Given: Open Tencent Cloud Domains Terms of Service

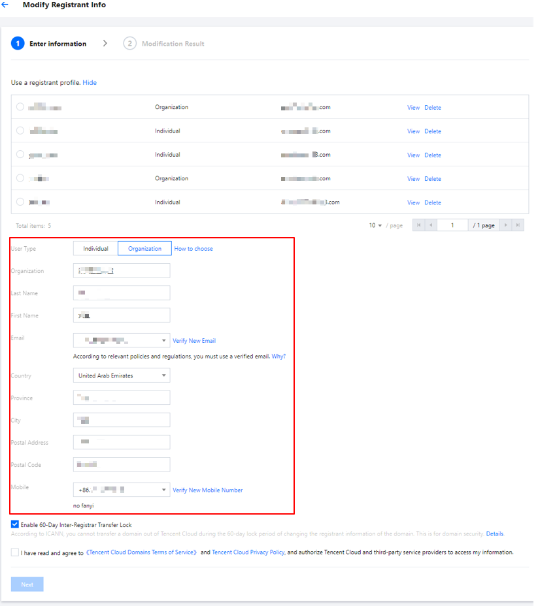Looking at the screenshot, I should (141, 552).
